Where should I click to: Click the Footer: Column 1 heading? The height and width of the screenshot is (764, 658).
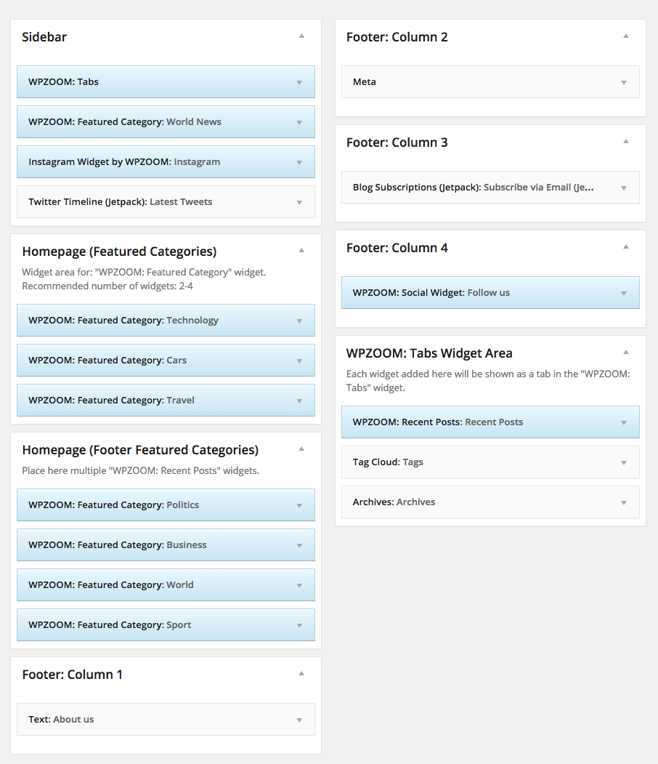pyautogui.click(x=72, y=675)
